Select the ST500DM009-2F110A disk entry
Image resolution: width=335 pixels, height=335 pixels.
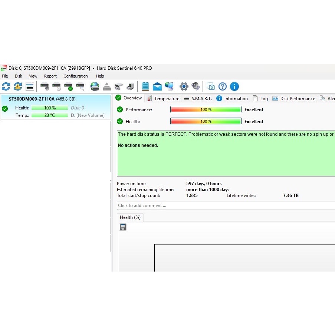56,107
